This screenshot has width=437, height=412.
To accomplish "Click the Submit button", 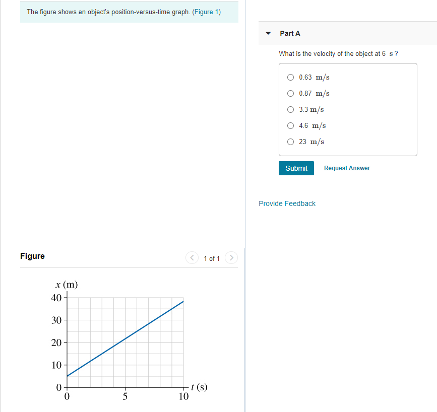I will pyautogui.click(x=296, y=168).
